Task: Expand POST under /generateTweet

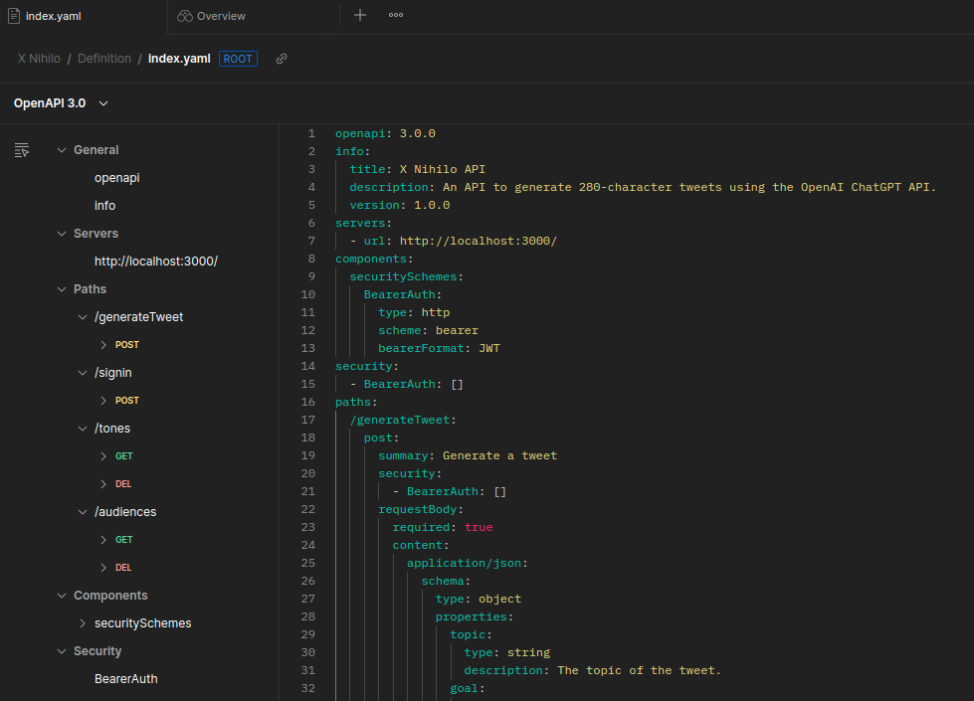Action: click(x=103, y=345)
